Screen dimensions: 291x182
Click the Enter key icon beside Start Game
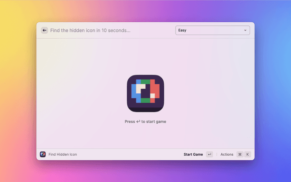(x=209, y=154)
